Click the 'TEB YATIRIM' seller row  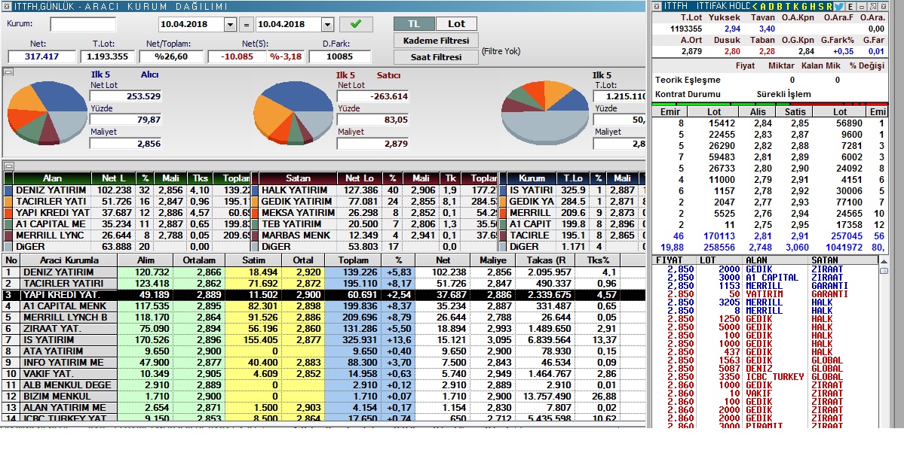375,223
